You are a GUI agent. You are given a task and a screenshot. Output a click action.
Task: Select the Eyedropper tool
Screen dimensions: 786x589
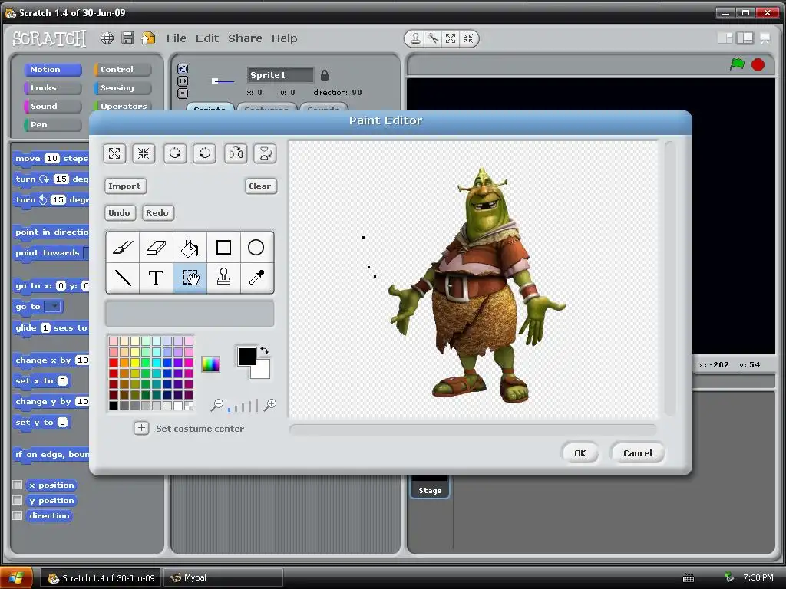click(256, 278)
